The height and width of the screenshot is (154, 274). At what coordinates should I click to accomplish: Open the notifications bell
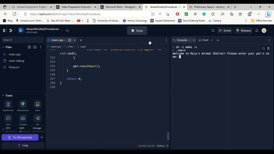pyautogui.click(x=257, y=30)
